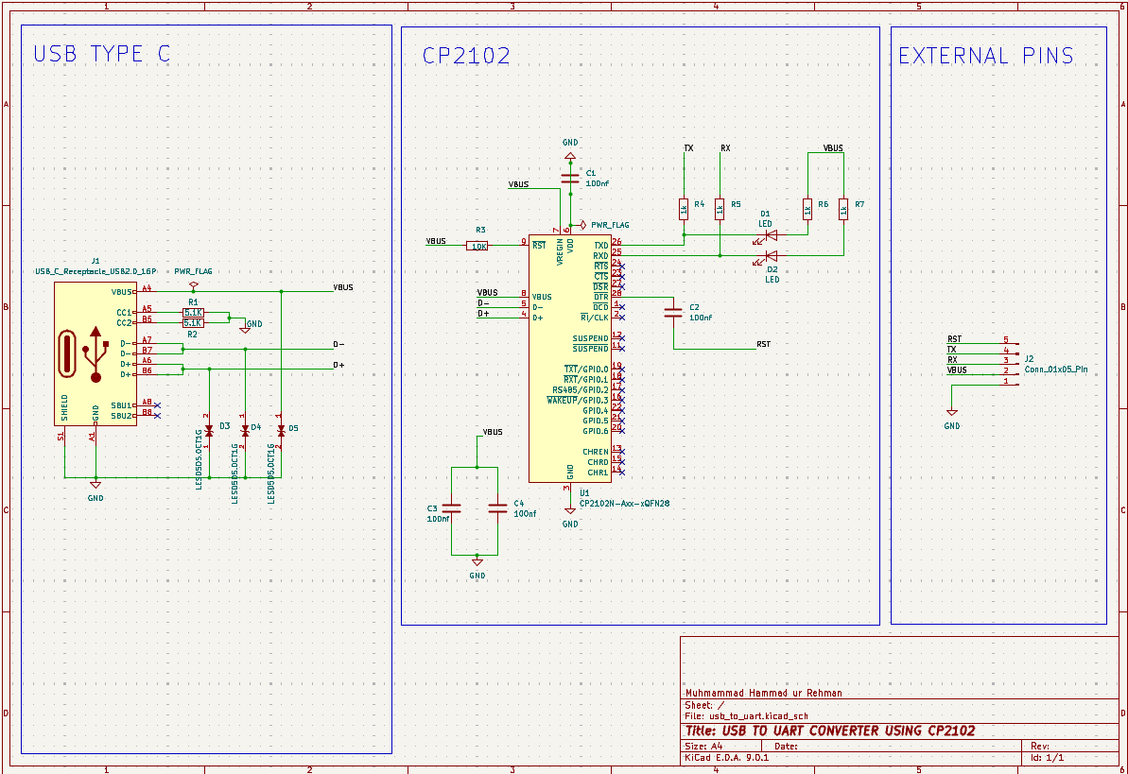The width and height of the screenshot is (1128, 774).
Task: Click the 'CP2102' section heading
Action: [466, 56]
